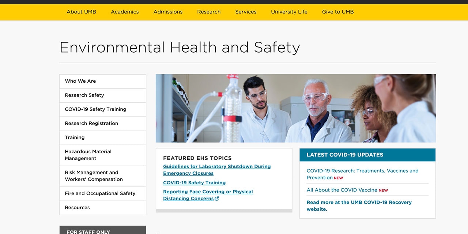Viewport: 468px width, 234px height.
Task: Click COVID-19 Safety Training featured topic link
Action: click(194, 183)
